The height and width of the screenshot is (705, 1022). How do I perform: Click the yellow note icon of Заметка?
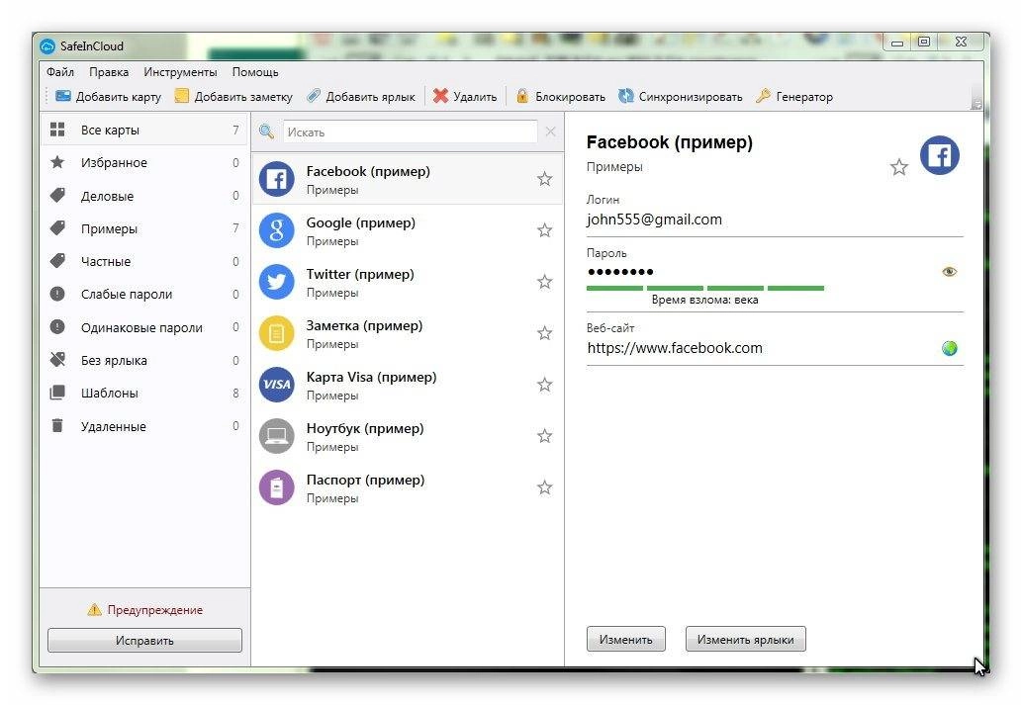point(276,333)
